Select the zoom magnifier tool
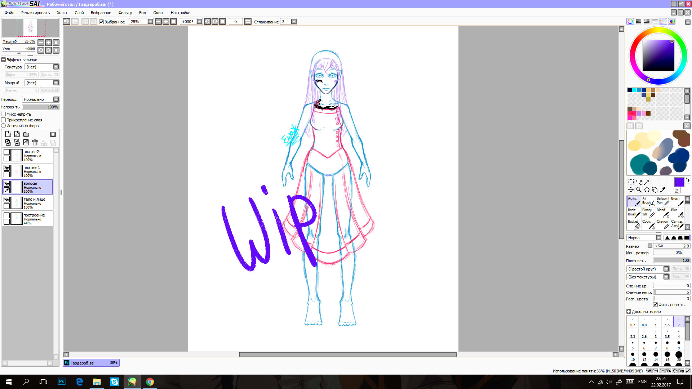Image resolution: width=692 pixels, height=389 pixels. (x=639, y=190)
